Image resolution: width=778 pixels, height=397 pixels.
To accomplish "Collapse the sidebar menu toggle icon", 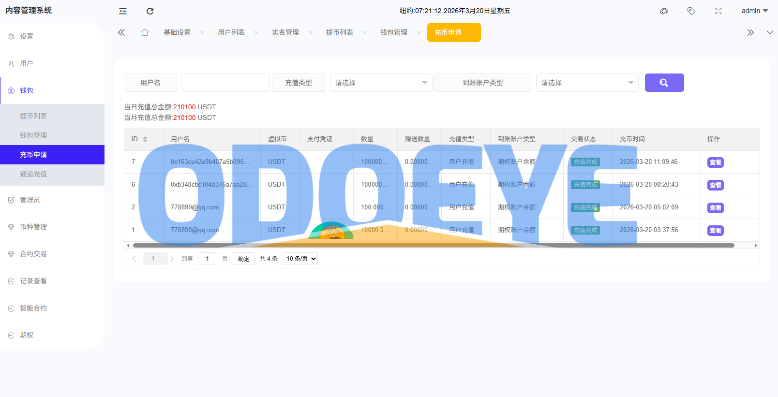I will (x=123, y=11).
